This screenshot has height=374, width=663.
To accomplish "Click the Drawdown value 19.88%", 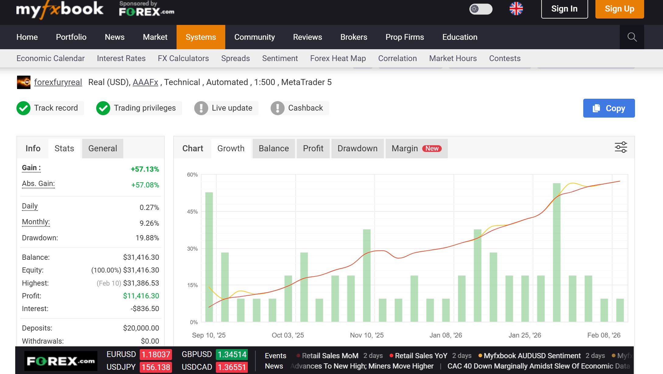I will pyautogui.click(x=147, y=238).
